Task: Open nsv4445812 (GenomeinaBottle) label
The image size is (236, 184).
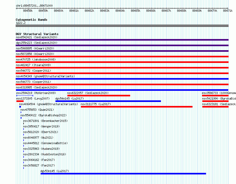Action: tap(45, 143)
